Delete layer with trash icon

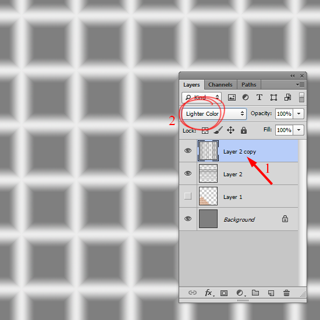point(286,293)
